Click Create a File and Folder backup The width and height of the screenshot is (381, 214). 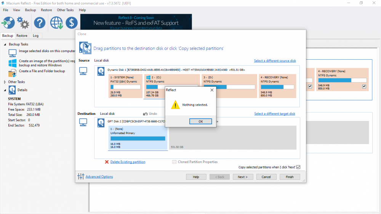(x=42, y=71)
